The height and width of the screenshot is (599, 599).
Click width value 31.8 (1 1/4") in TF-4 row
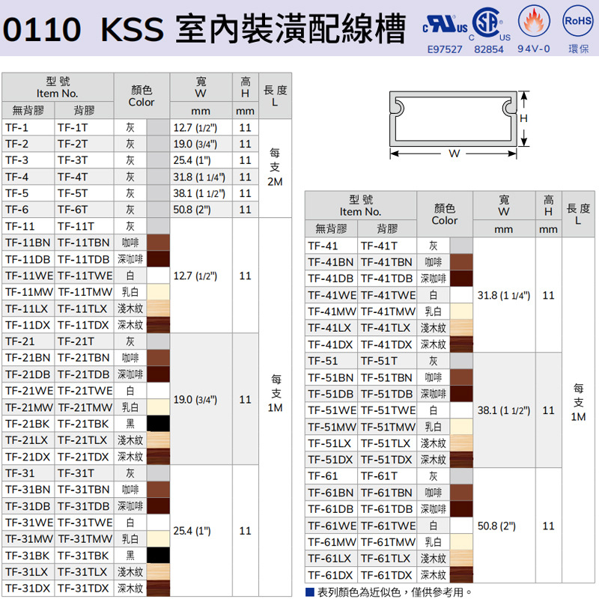pos(199,177)
